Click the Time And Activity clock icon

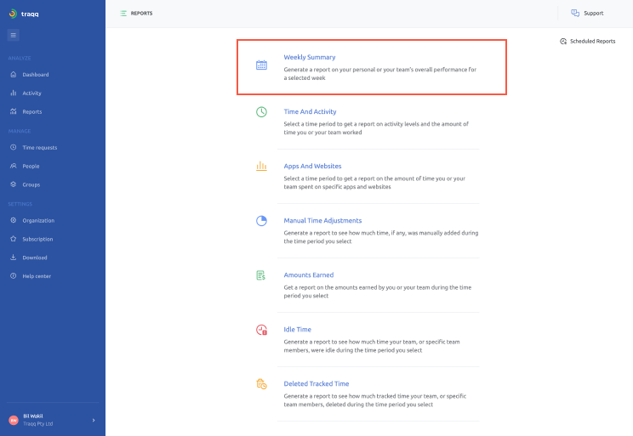[262, 112]
